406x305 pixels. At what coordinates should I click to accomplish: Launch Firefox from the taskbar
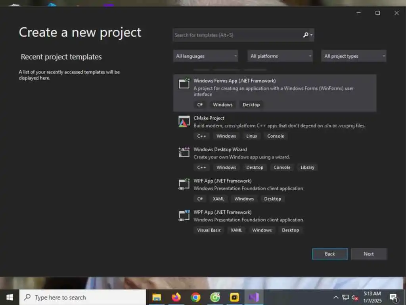176,297
